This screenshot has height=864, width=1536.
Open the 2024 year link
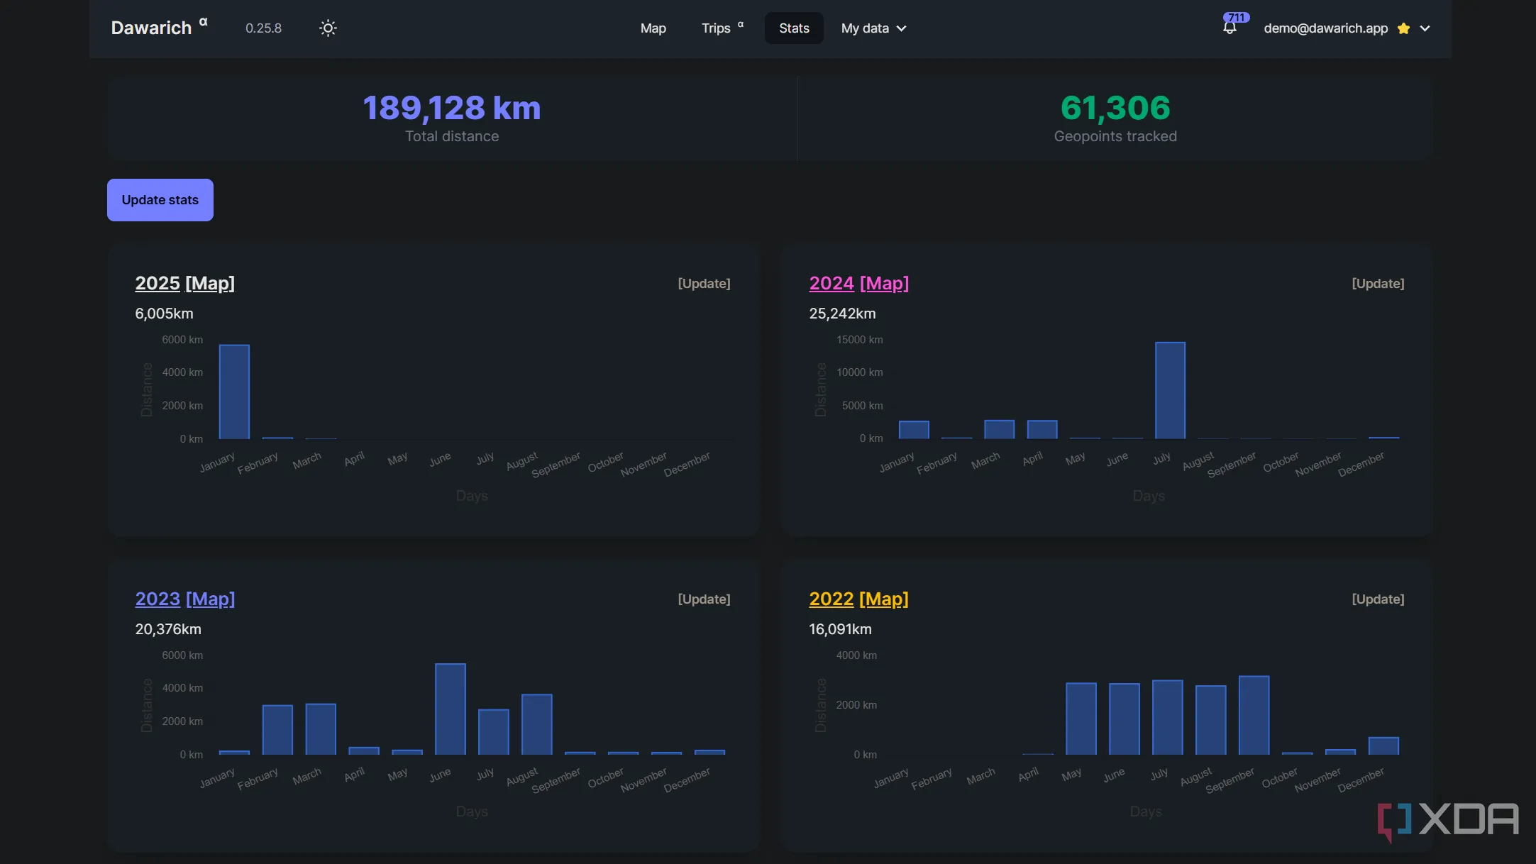pos(831,283)
